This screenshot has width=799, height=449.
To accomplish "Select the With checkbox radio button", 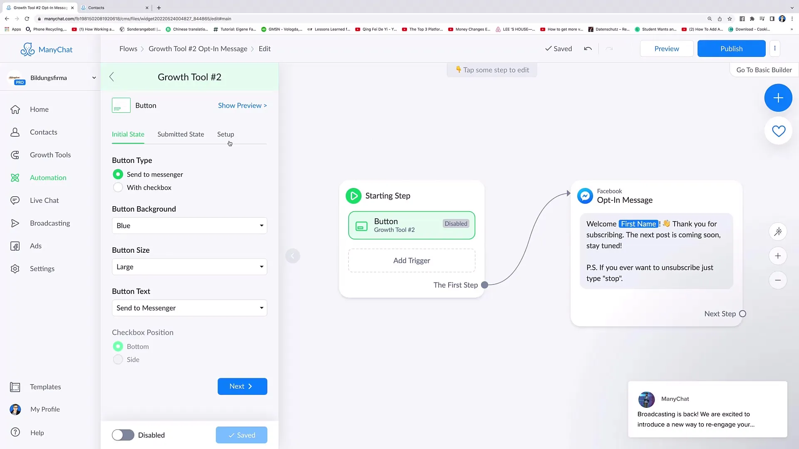I will [x=117, y=187].
